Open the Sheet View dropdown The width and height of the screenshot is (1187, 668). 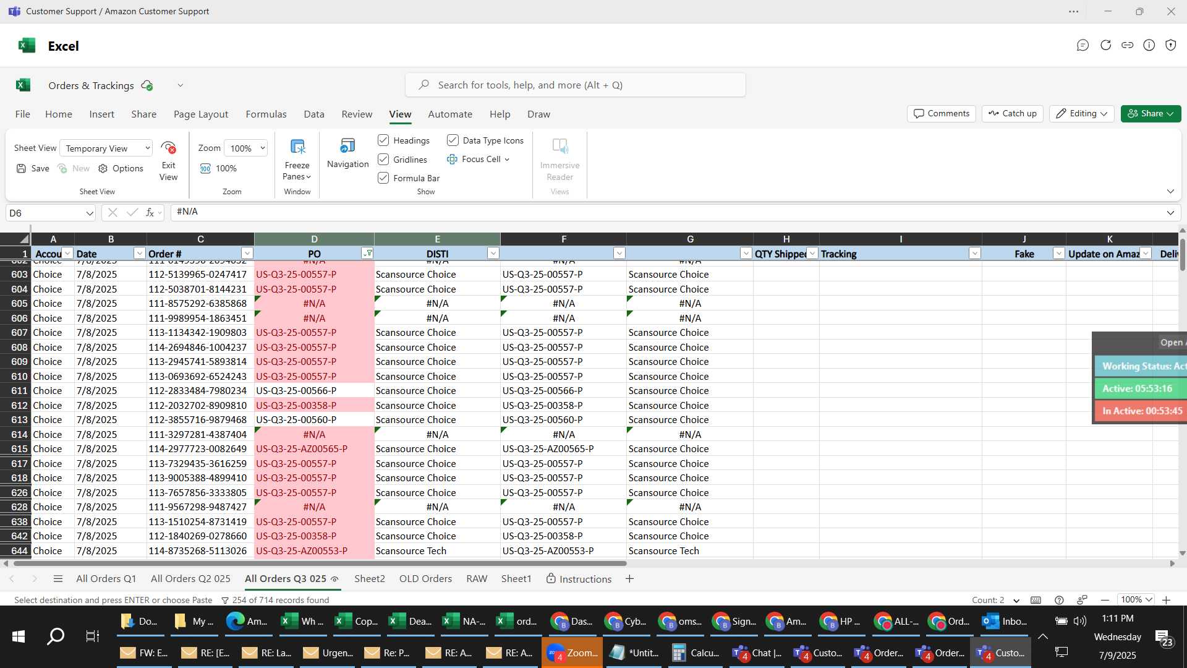(106, 148)
